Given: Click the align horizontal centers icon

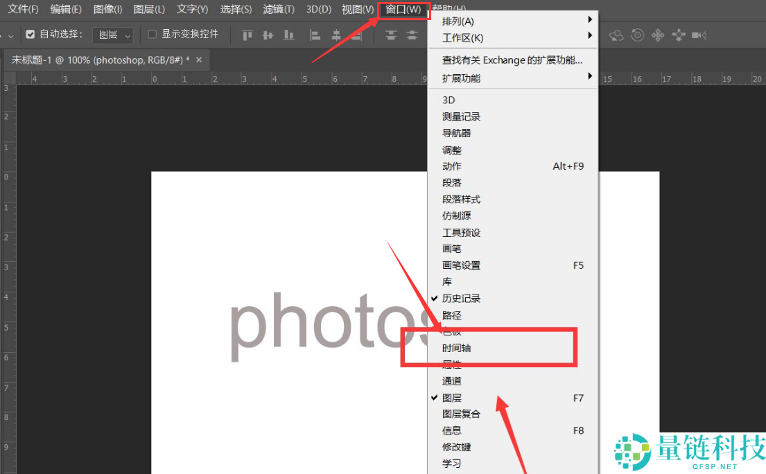Looking at the screenshot, I should click(336, 35).
